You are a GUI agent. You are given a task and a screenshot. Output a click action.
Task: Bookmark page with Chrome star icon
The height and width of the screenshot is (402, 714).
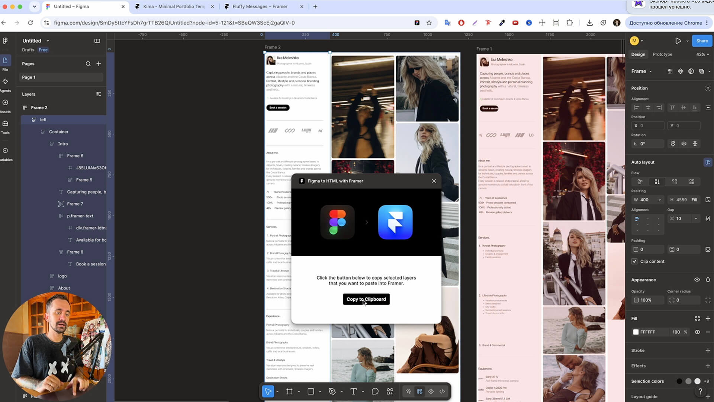[429, 23]
